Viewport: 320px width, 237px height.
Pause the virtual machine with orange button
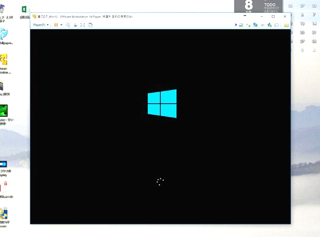56,25
